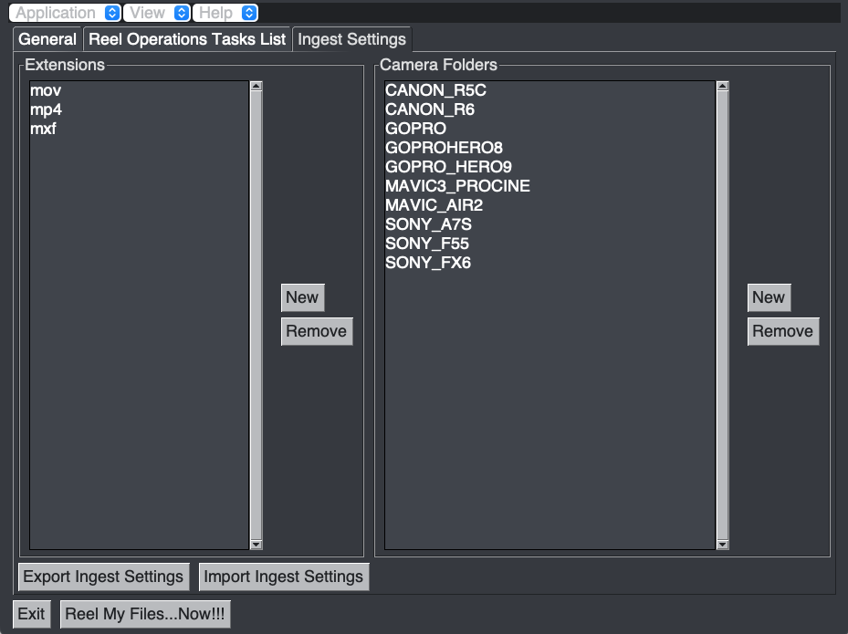The height and width of the screenshot is (634, 848).
Task: Select the mp4 extension entry
Action: (x=46, y=109)
